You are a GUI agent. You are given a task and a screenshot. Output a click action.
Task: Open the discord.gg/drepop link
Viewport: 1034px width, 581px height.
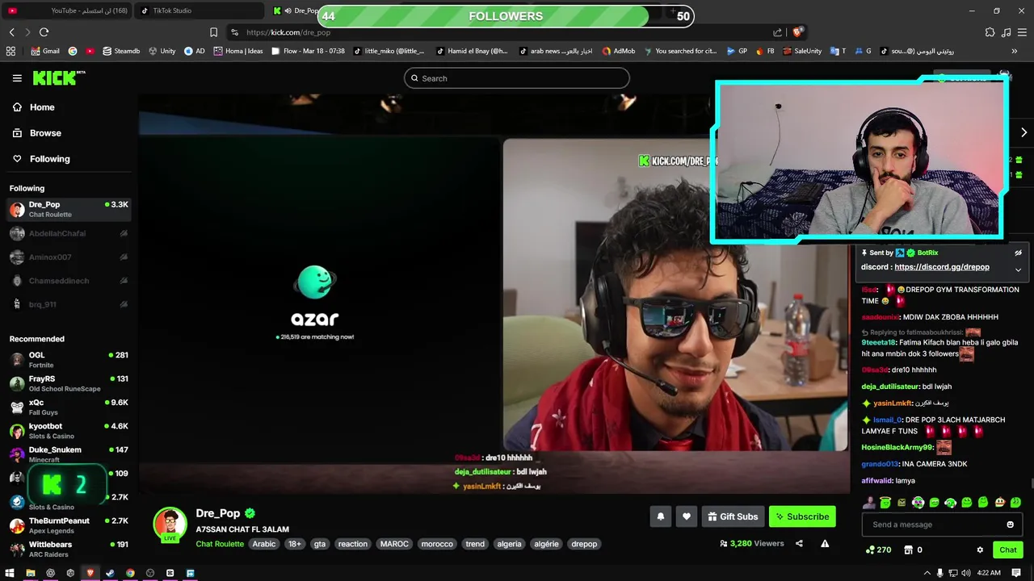point(942,267)
